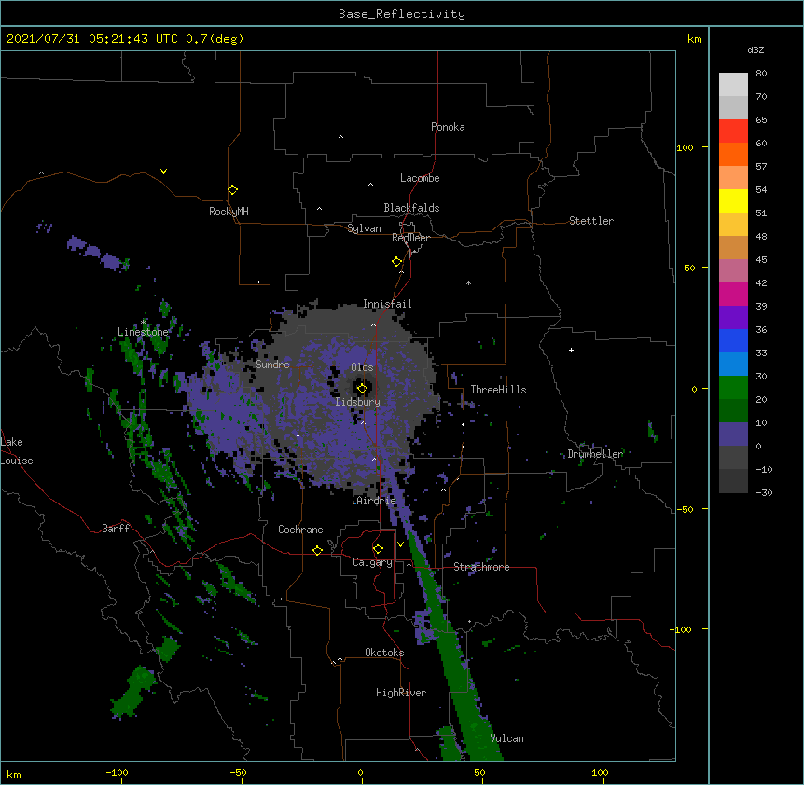Select the -50 tick label on the horizontal axis

coord(238,772)
